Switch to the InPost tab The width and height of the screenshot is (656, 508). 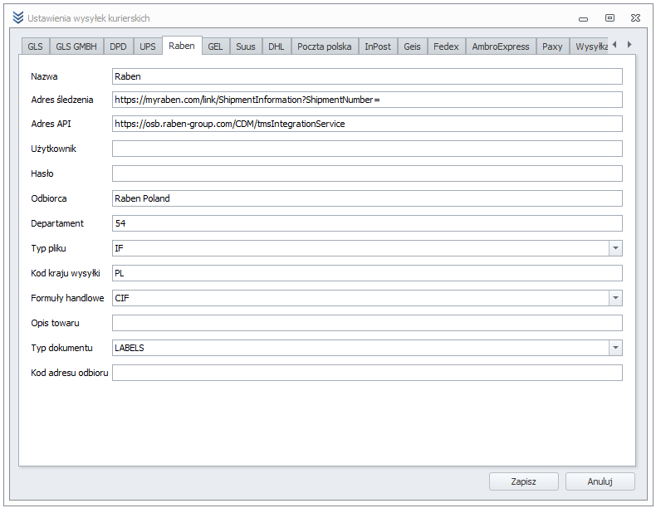(x=378, y=46)
